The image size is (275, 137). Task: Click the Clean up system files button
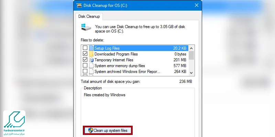(108, 130)
